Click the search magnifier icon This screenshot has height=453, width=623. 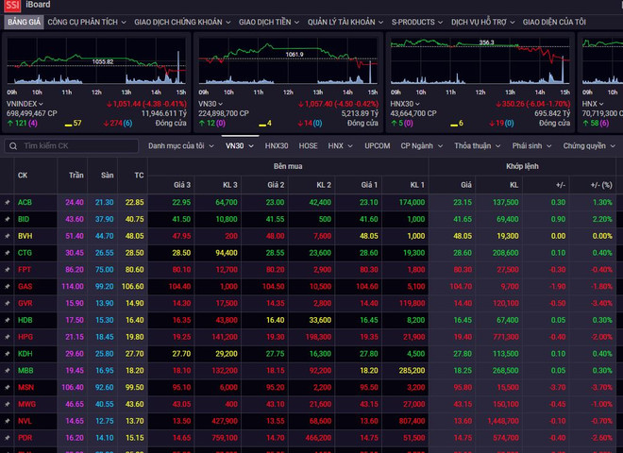tap(12, 146)
